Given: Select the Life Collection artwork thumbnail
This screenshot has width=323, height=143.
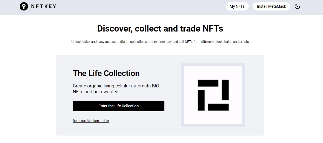Looking at the screenshot, I should 213,95.
